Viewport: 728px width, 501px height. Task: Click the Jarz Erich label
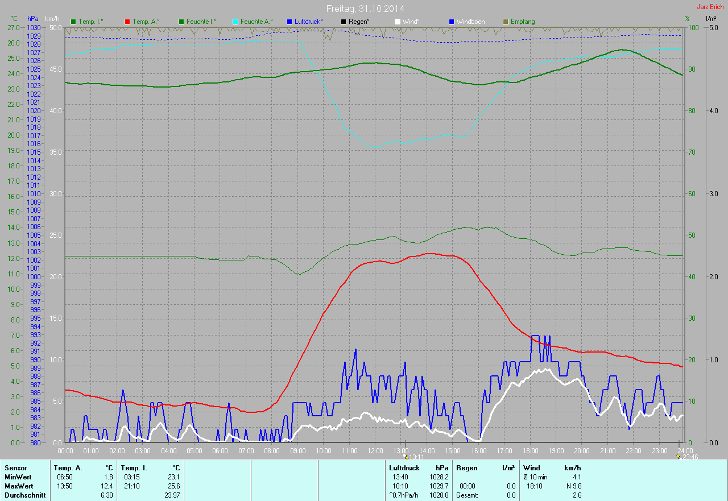[710, 7]
